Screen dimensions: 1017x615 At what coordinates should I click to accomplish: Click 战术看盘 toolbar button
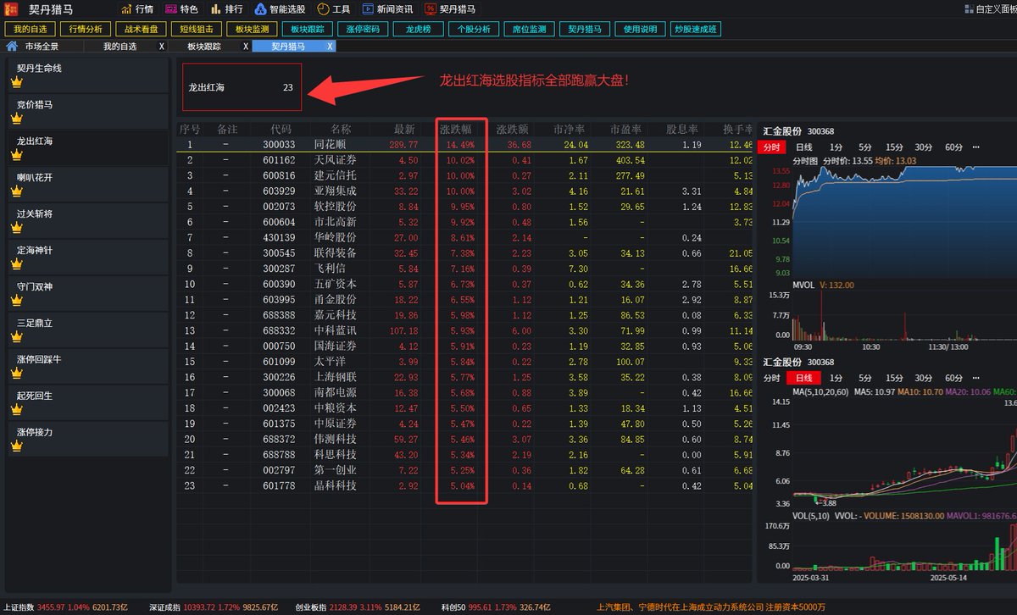pyautogui.click(x=142, y=29)
